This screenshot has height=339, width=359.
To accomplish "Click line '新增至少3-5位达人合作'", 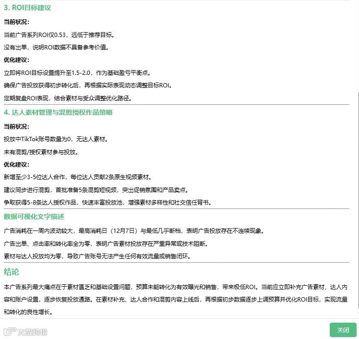I will (x=35, y=177).
